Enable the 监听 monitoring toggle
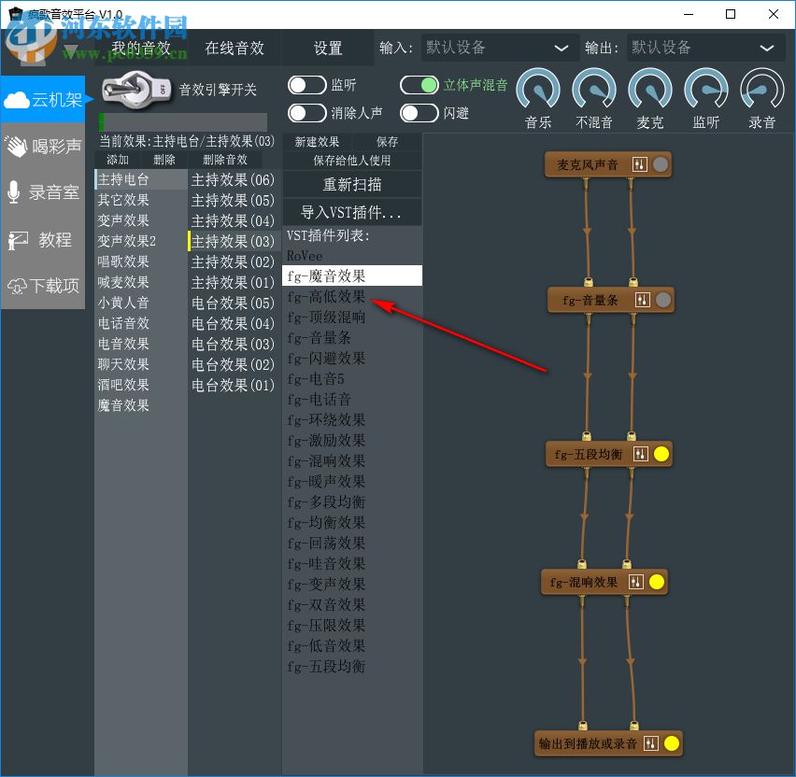796x777 pixels. tap(306, 83)
